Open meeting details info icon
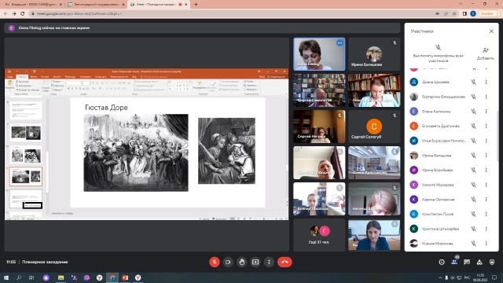This screenshot has width=503, height=283. click(442, 262)
